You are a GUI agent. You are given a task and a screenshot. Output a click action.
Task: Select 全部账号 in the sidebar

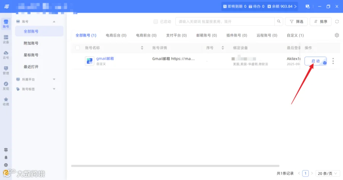pyautogui.click(x=39, y=32)
